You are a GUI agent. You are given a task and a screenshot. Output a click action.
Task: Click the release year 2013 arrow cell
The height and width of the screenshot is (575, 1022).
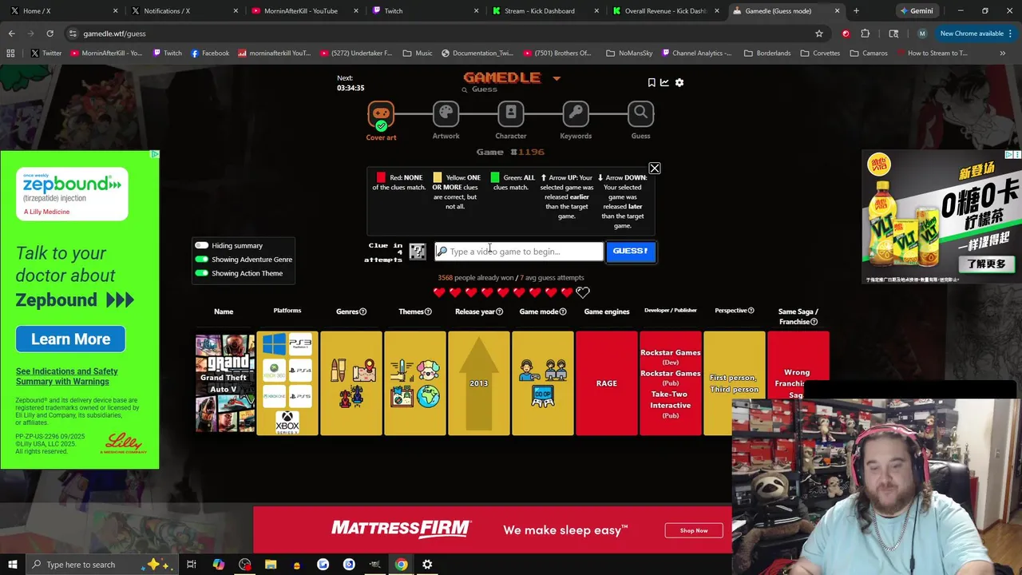[x=478, y=383]
